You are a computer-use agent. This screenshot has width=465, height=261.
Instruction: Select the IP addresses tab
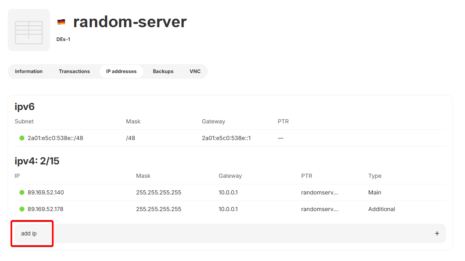click(x=121, y=71)
